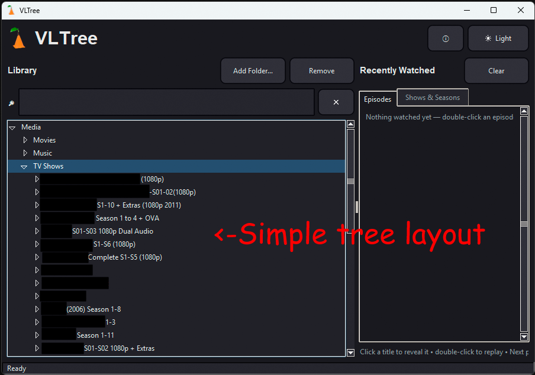Click the Nothing watched yet message
This screenshot has height=375, width=535.
tap(439, 117)
